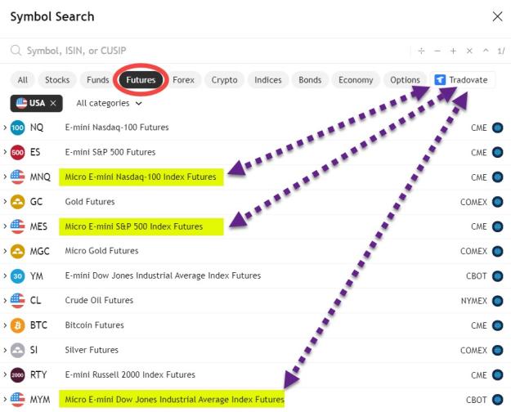
Task: Click the Tradovate broker button
Action: [x=463, y=80]
